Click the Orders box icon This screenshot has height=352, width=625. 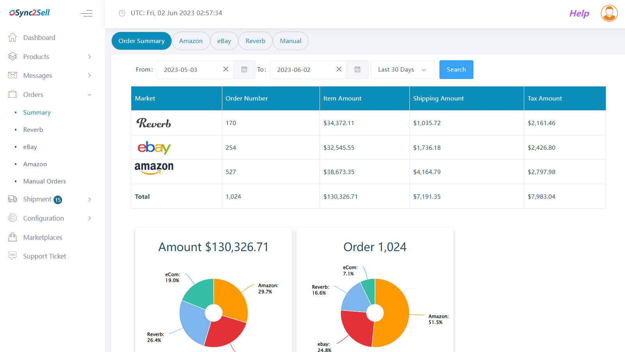12,94
